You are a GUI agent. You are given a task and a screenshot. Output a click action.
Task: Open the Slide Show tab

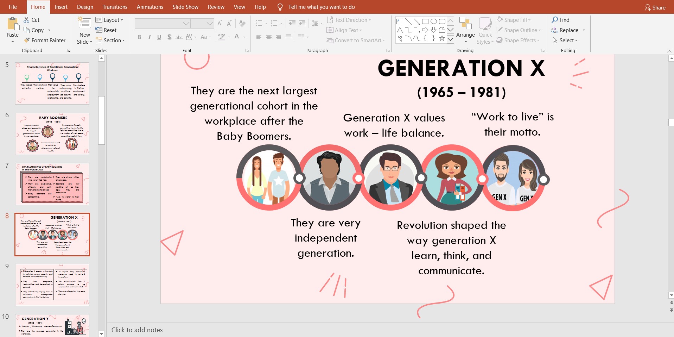click(x=185, y=7)
